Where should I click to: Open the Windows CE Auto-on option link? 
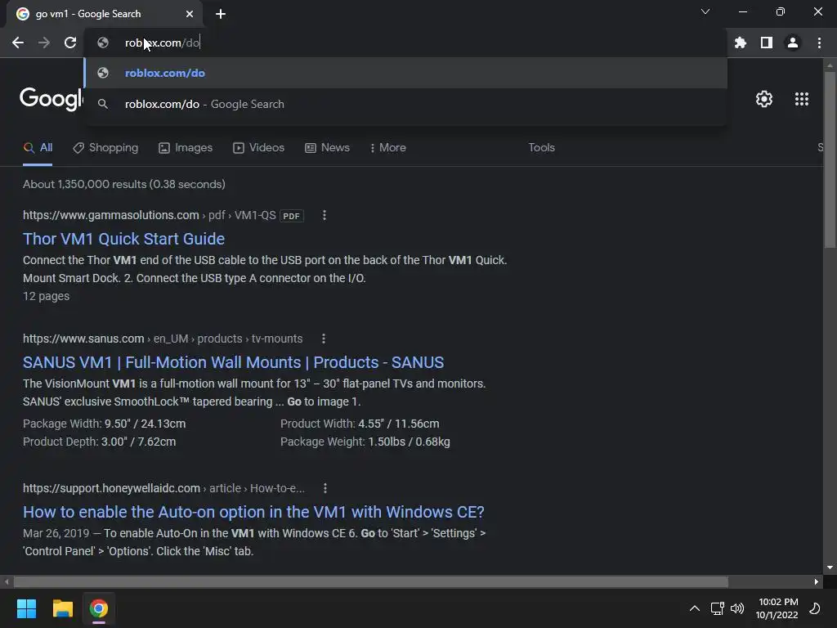(253, 512)
